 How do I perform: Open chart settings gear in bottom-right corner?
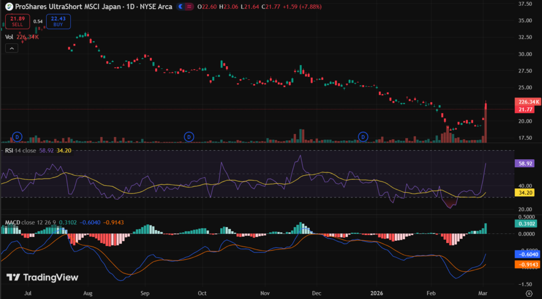[529, 292]
